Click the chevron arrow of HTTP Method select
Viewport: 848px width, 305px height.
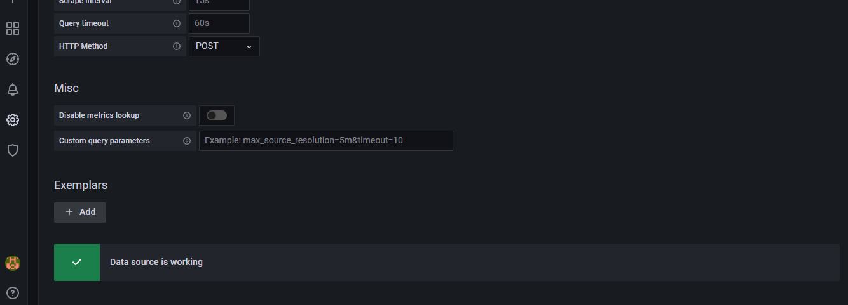(249, 47)
